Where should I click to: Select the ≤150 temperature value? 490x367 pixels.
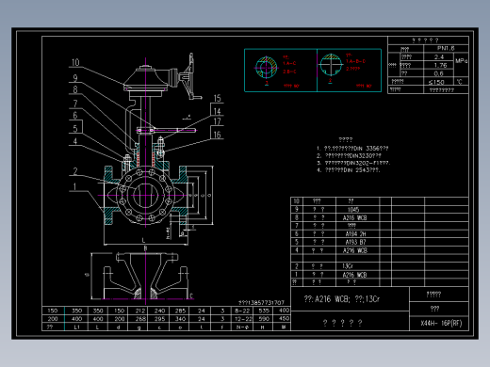tap(436, 82)
